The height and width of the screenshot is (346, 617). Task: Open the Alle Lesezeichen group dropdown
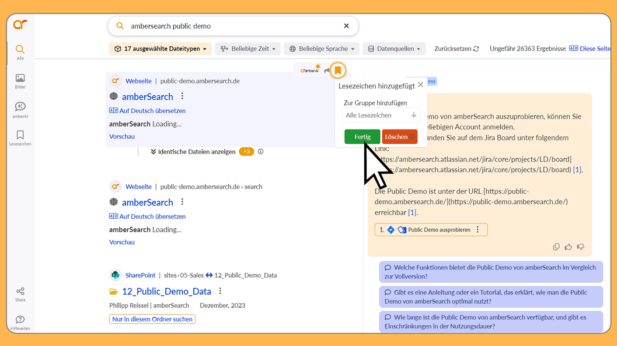(381, 115)
